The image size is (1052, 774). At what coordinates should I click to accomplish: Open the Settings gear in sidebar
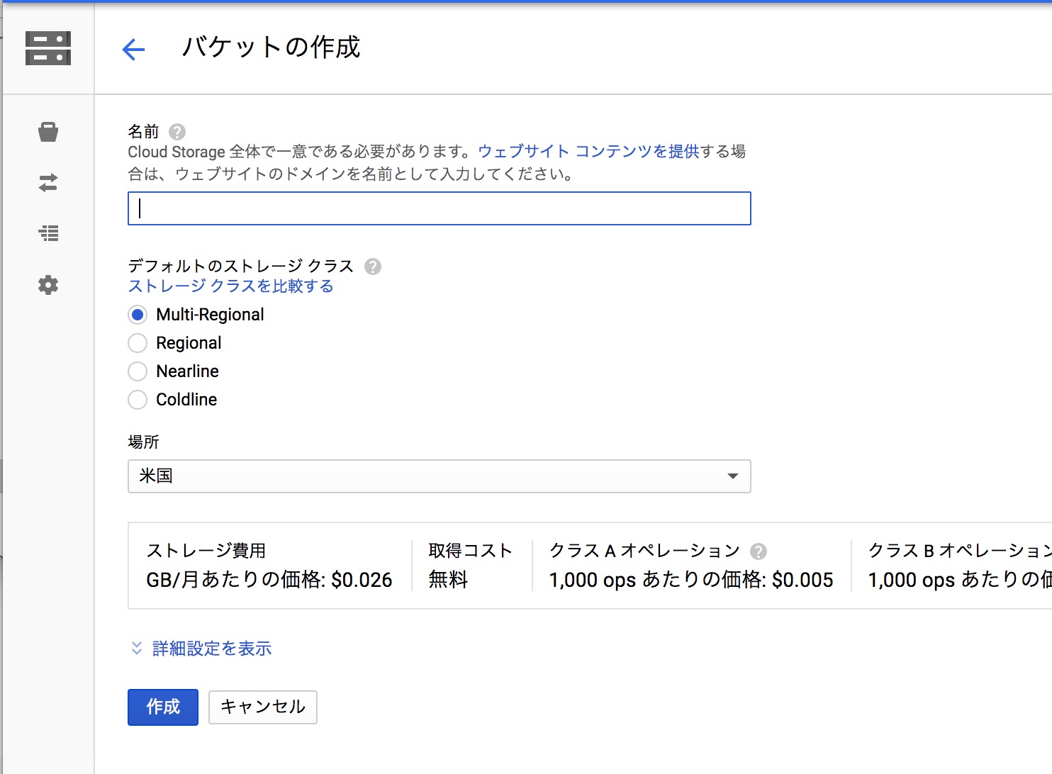pos(48,285)
